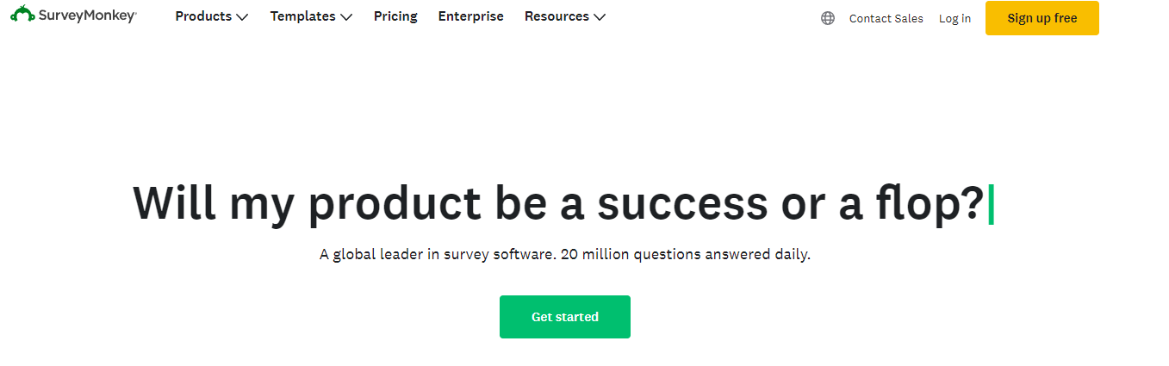Viewport: 1169px width, 366px height.
Task: Go to the Pricing page
Action: (x=395, y=16)
